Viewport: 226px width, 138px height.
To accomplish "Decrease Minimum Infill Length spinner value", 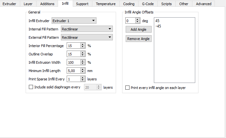I will pos(82,72).
